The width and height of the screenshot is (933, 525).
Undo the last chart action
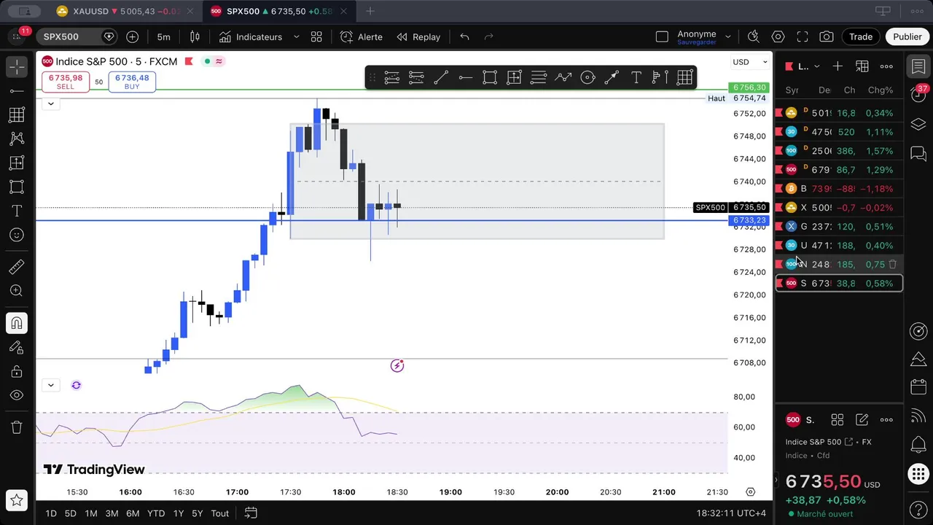pyautogui.click(x=464, y=36)
